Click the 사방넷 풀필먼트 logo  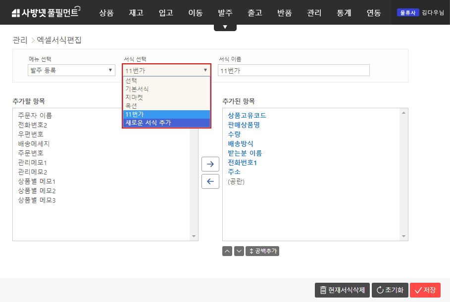(x=46, y=13)
